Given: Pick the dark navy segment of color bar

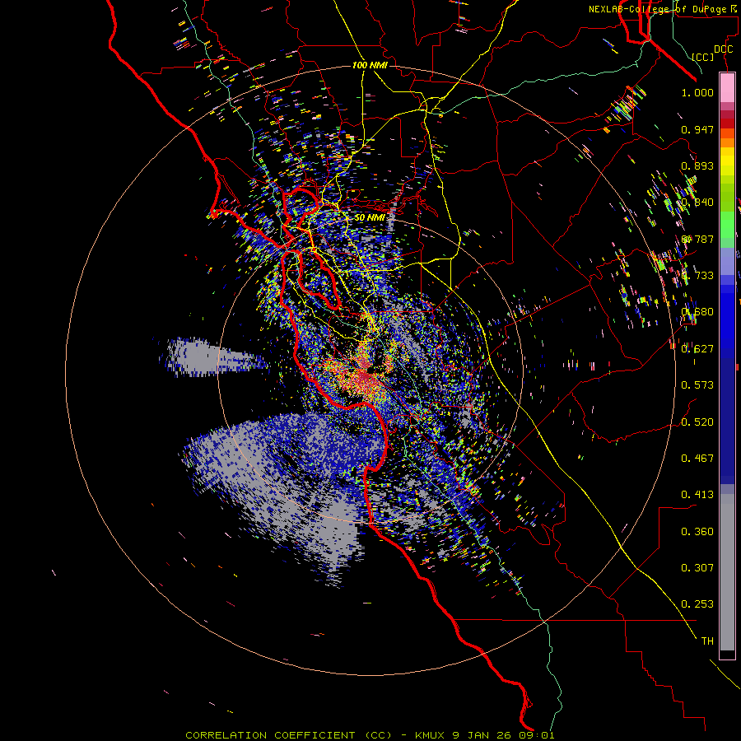Looking at the screenshot, I should coord(727,421).
